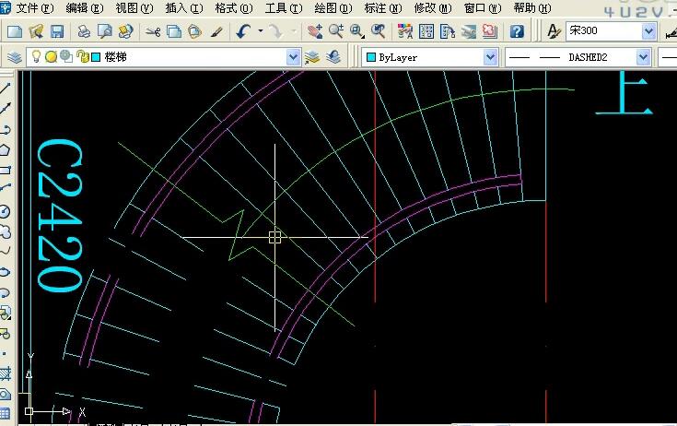Open the 帮助(H) menu

532,8
